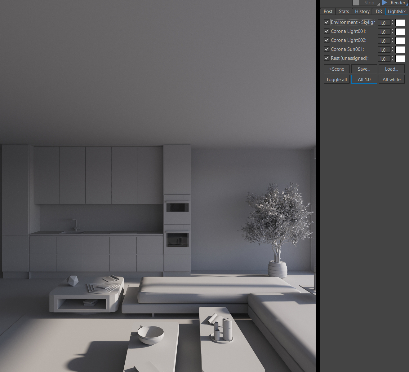Screen dimensions: 409x372
Task: Uncheck the Rest (unassigned) checkbox
Action: coord(327,58)
